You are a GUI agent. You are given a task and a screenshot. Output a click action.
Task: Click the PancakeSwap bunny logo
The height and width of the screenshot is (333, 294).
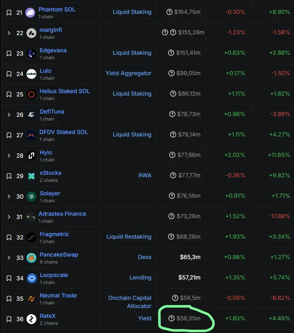pos(31,258)
